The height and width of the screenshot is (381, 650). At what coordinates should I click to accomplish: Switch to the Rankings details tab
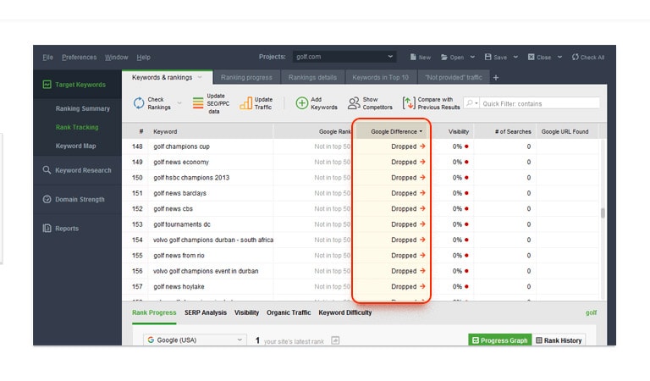312,78
